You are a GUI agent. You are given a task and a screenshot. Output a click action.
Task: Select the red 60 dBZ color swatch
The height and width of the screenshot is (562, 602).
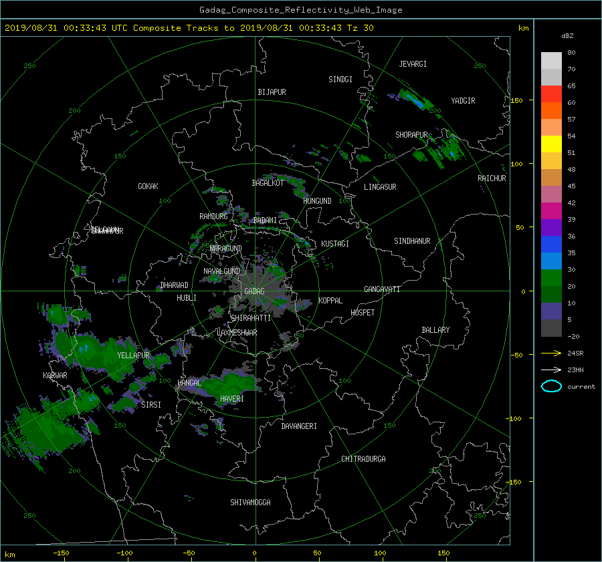click(551, 94)
